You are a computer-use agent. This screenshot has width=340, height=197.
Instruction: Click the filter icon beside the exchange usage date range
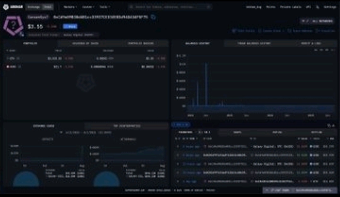pos(61,132)
